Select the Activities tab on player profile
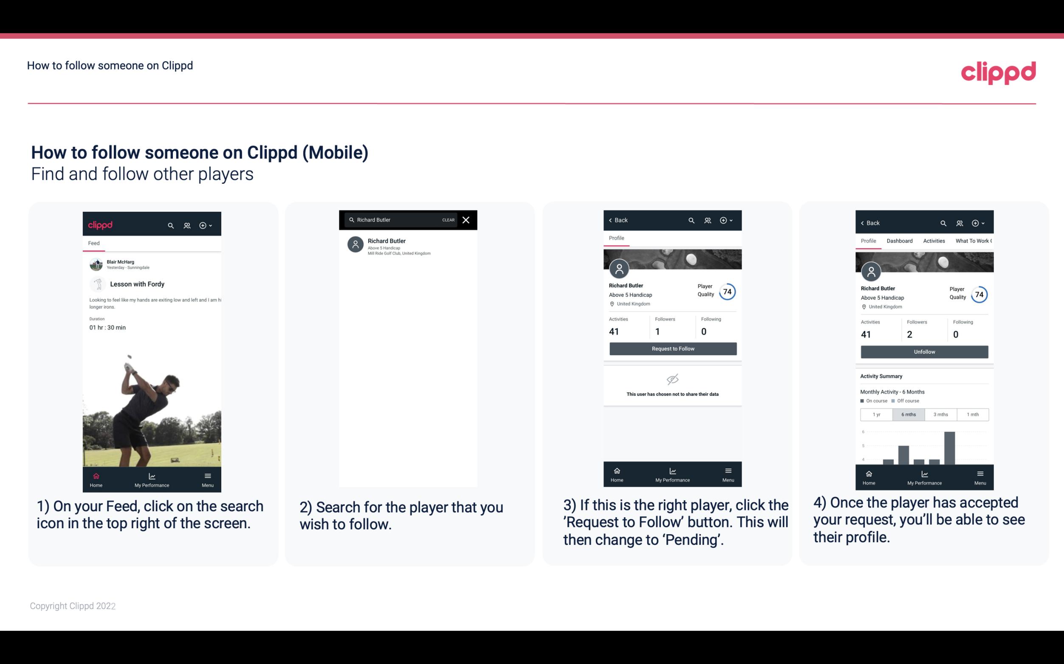Viewport: 1064px width, 664px height. [x=934, y=241]
